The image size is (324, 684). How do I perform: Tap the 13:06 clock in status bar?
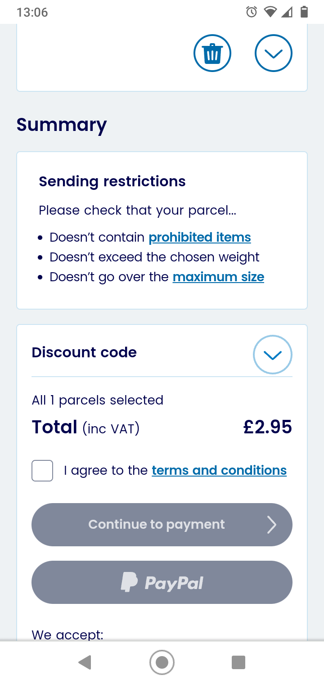32,12
